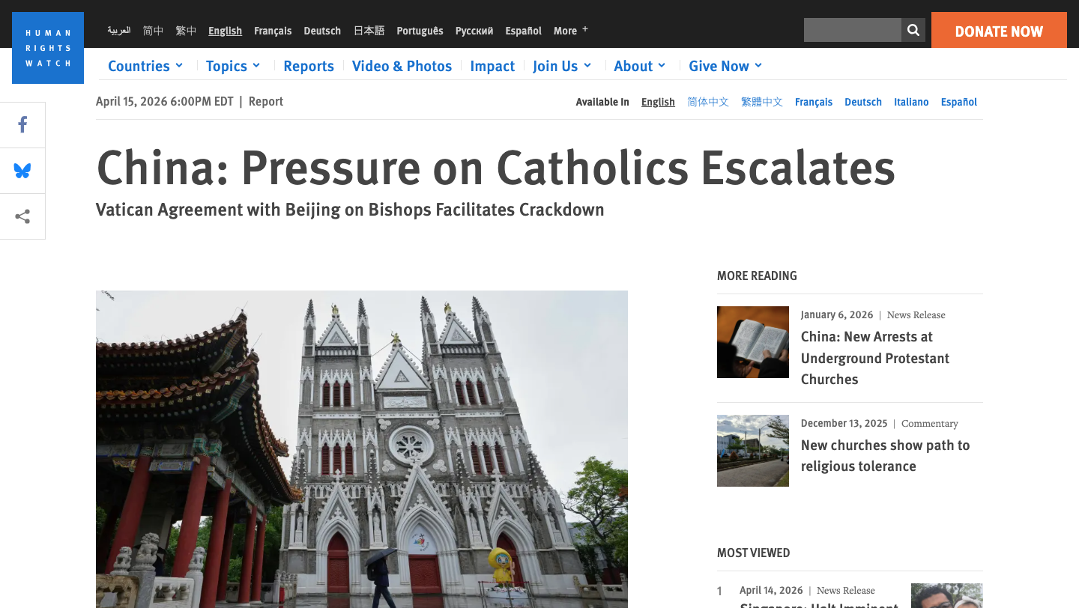1079x608 pixels.
Task: Open the generic share icon
Action: [22, 216]
